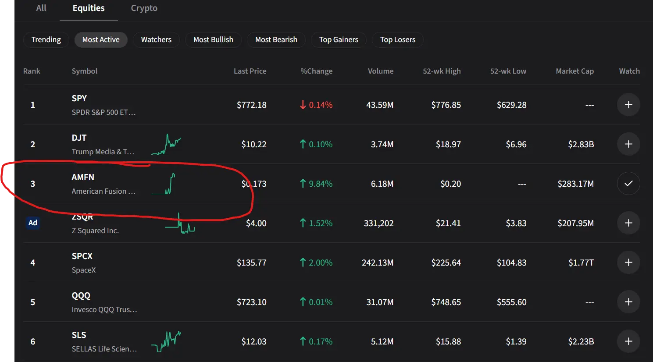
Task: Sort the table by Last Price
Action: tap(250, 71)
